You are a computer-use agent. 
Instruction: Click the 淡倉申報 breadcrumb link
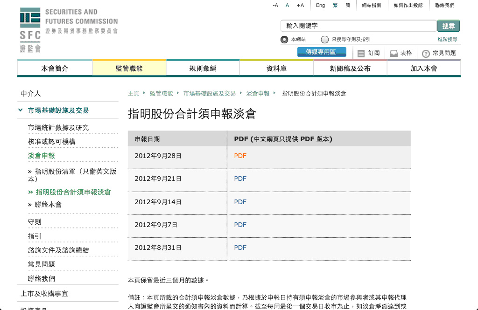(x=258, y=94)
